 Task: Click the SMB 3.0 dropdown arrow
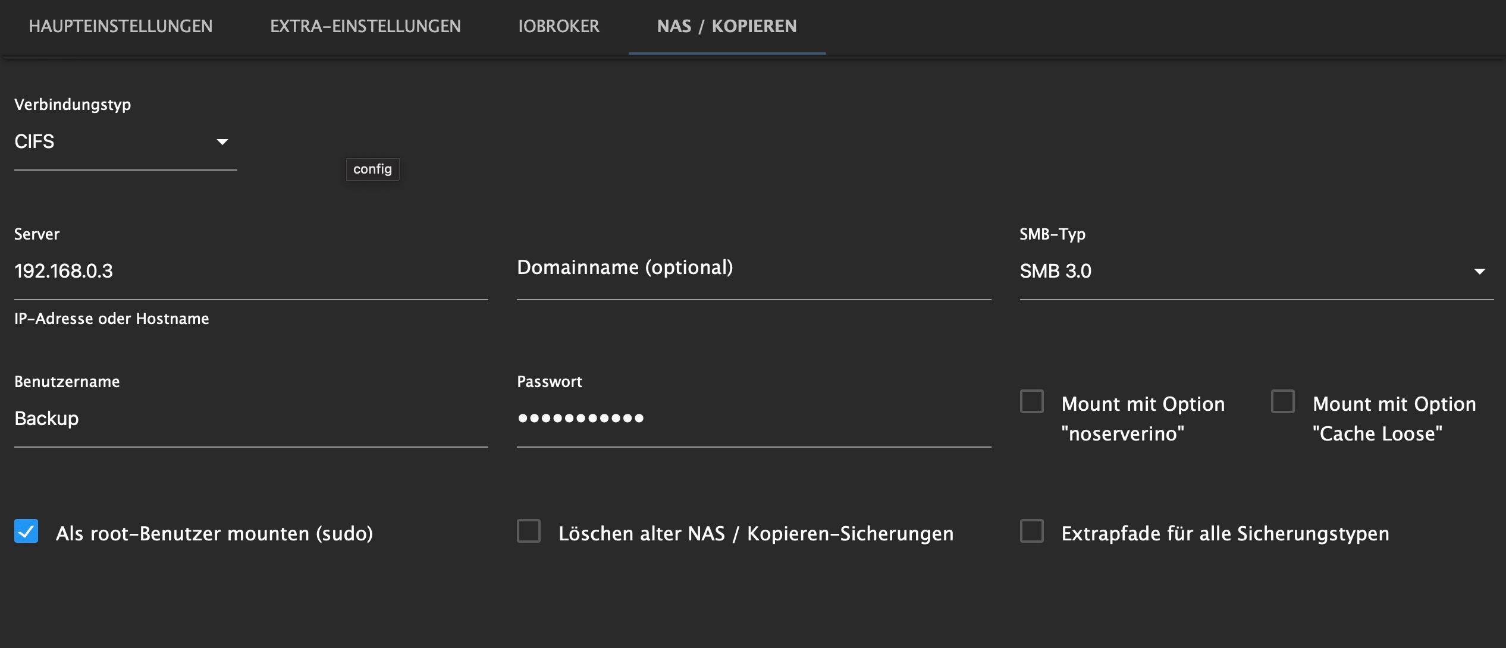coord(1479,271)
